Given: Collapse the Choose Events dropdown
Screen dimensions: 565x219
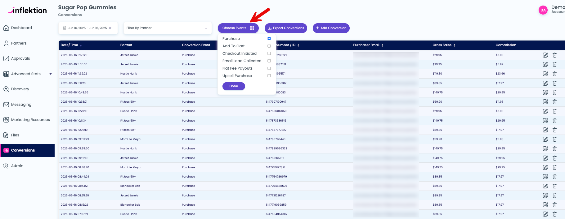Looking at the screenshot, I should point(238,28).
